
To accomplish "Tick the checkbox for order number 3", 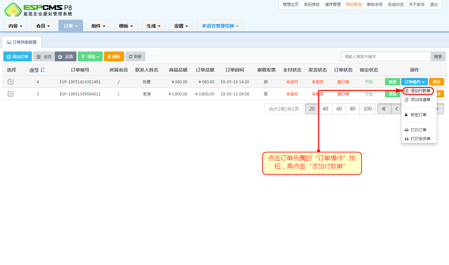I will tap(11, 94).
